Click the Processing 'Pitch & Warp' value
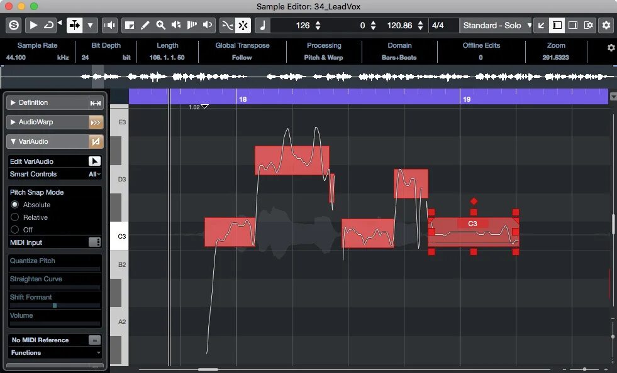The height and width of the screenshot is (373, 617). pyautogui.click(x=323, y=57)
